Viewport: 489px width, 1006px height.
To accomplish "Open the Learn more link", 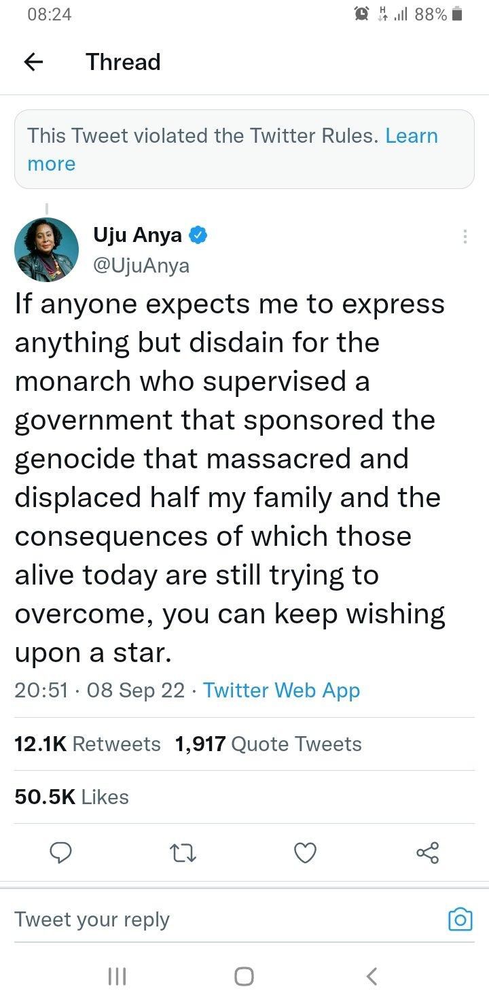I will coord(411,136).
